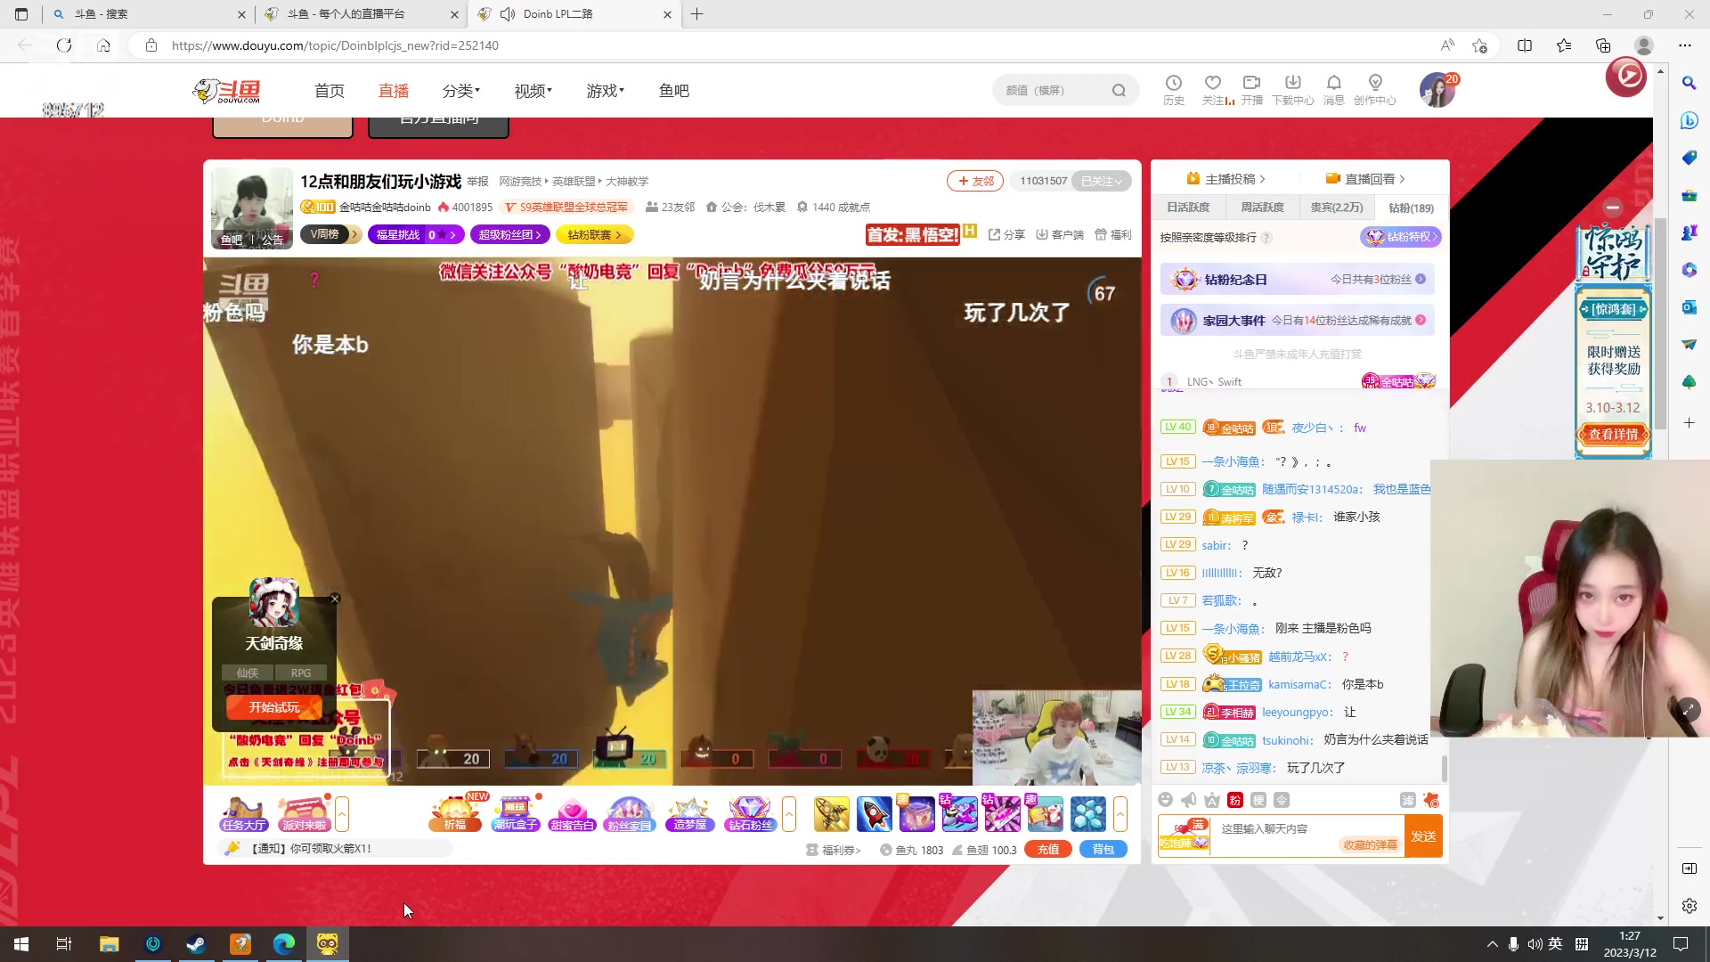The image size is (1710, 962).
Task: Open the 分类 dropdown in top navigation
Action: coord(459,90)
